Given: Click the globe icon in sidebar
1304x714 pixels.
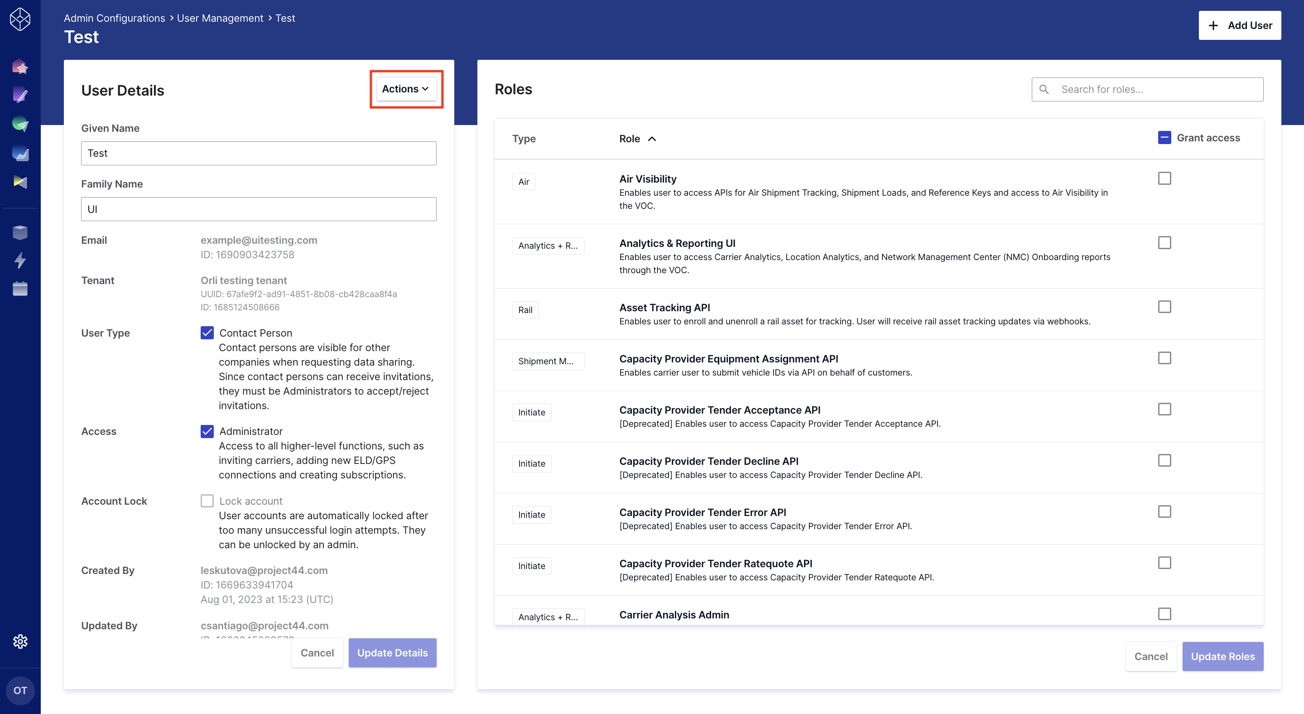Looking at the screenshot, I should click(20, 124).
